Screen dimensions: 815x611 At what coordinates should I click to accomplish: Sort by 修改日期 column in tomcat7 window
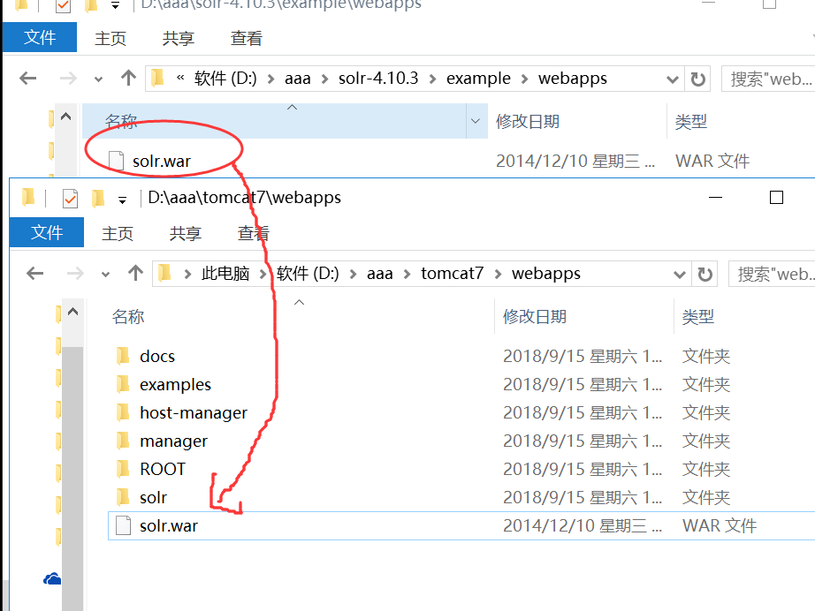click(534, 317)
